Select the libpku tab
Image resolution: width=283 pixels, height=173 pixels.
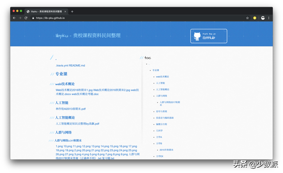click(x=46, y=12)
